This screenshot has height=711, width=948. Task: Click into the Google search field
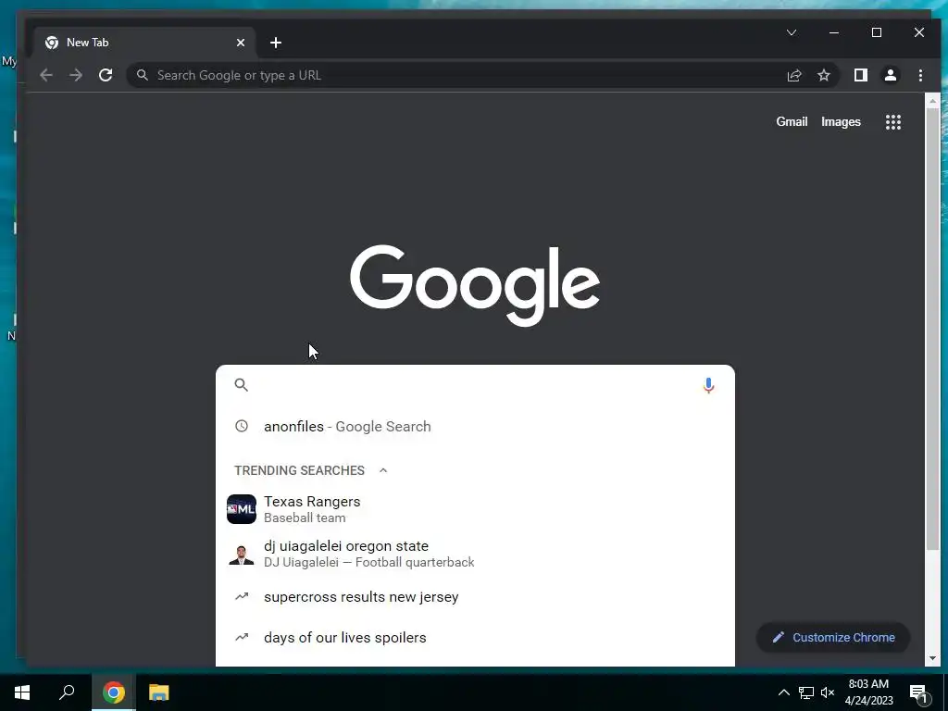[475, 385]
